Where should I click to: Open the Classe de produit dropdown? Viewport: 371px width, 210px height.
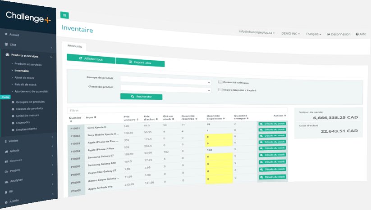(165, 90)
